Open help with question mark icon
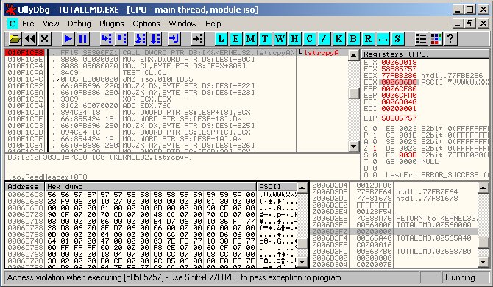 coord(450,39)
